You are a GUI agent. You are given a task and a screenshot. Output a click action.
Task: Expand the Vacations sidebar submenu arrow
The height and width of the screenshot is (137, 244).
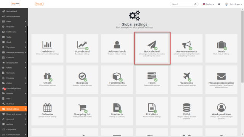(x=25, y=47)
